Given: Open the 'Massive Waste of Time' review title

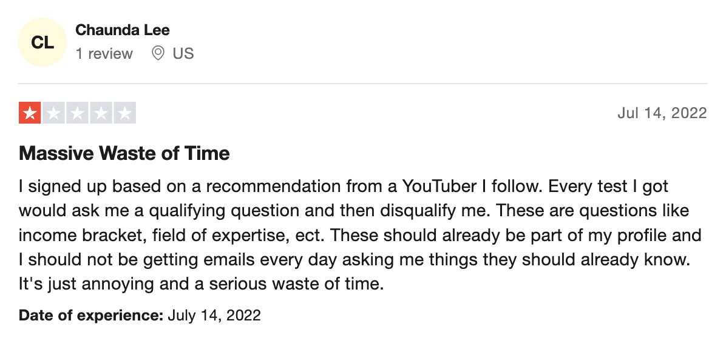Looking at the screenshot, I should [x=124, y=153].
